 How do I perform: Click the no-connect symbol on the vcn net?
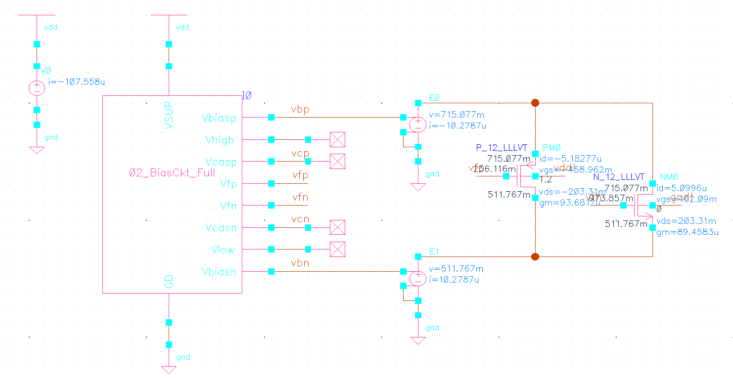click(337, 227)
